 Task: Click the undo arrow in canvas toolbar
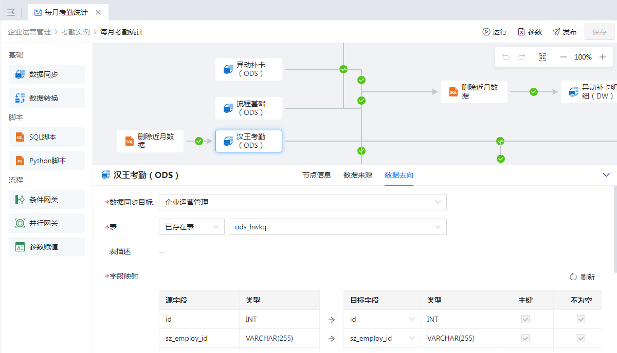pyautogui.click(x=506, y=57)
